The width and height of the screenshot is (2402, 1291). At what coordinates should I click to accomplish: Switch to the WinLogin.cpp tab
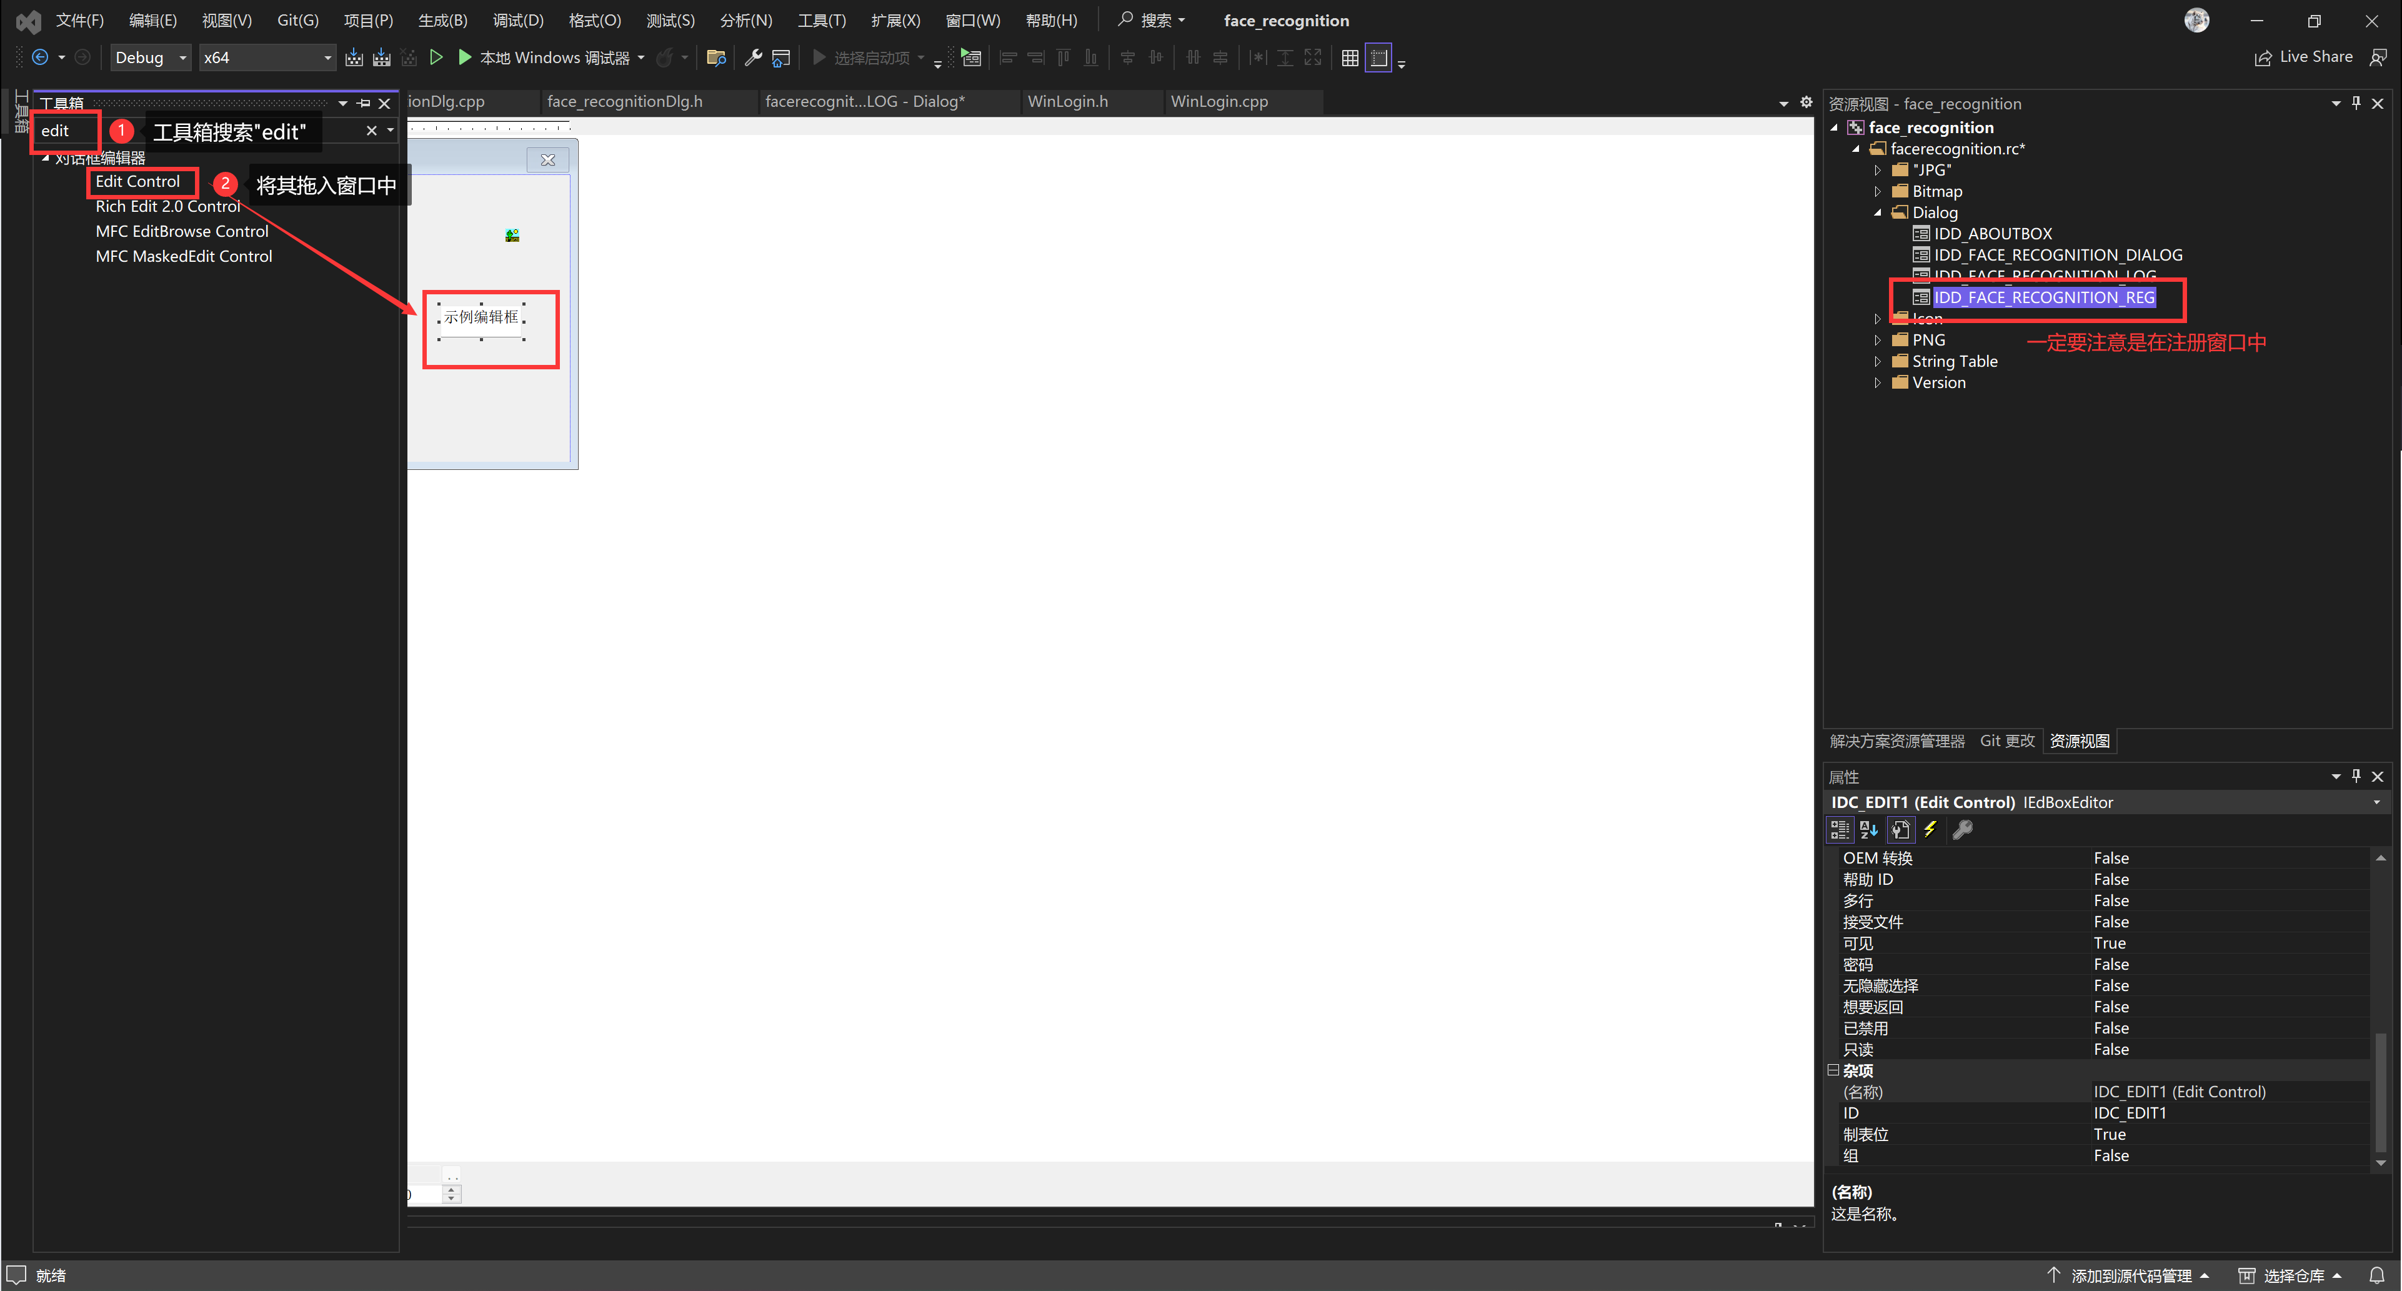[x=1218, y=102]
